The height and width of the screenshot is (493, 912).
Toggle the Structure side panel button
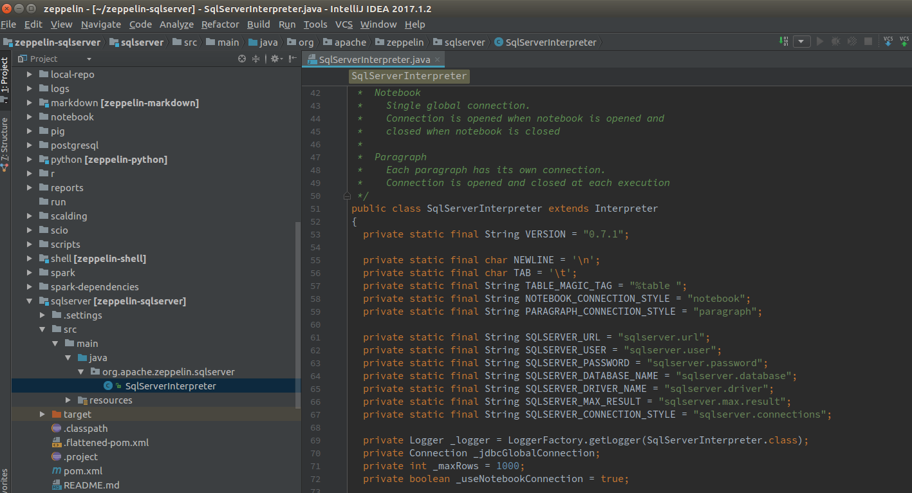click(5, 143)
